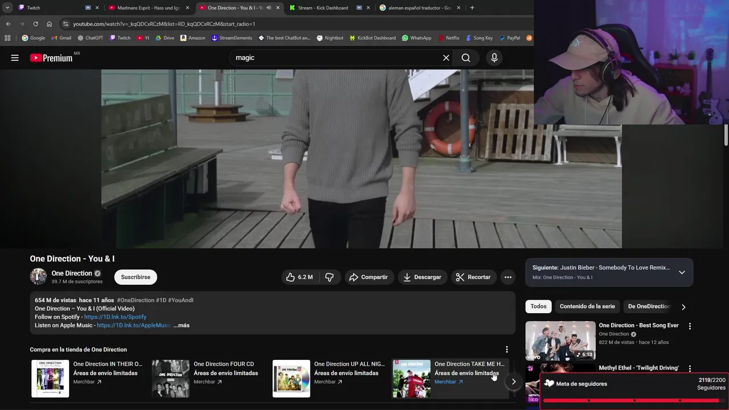Open the Gmail bookmark
Screen dimensions: 729x410
61,38
